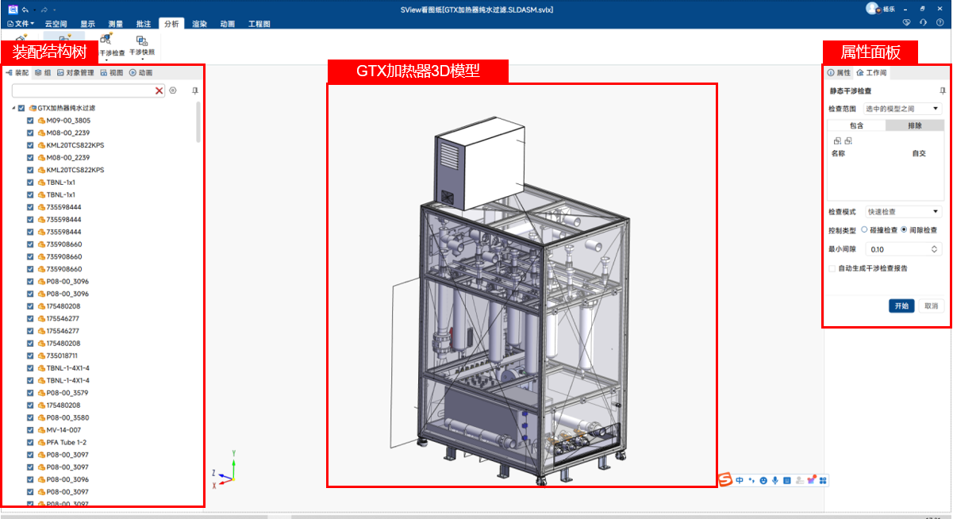Collapse the GTX加热器纯水过滤 root node arrow
The image size is (953, 519).
(x=13, y=108)
